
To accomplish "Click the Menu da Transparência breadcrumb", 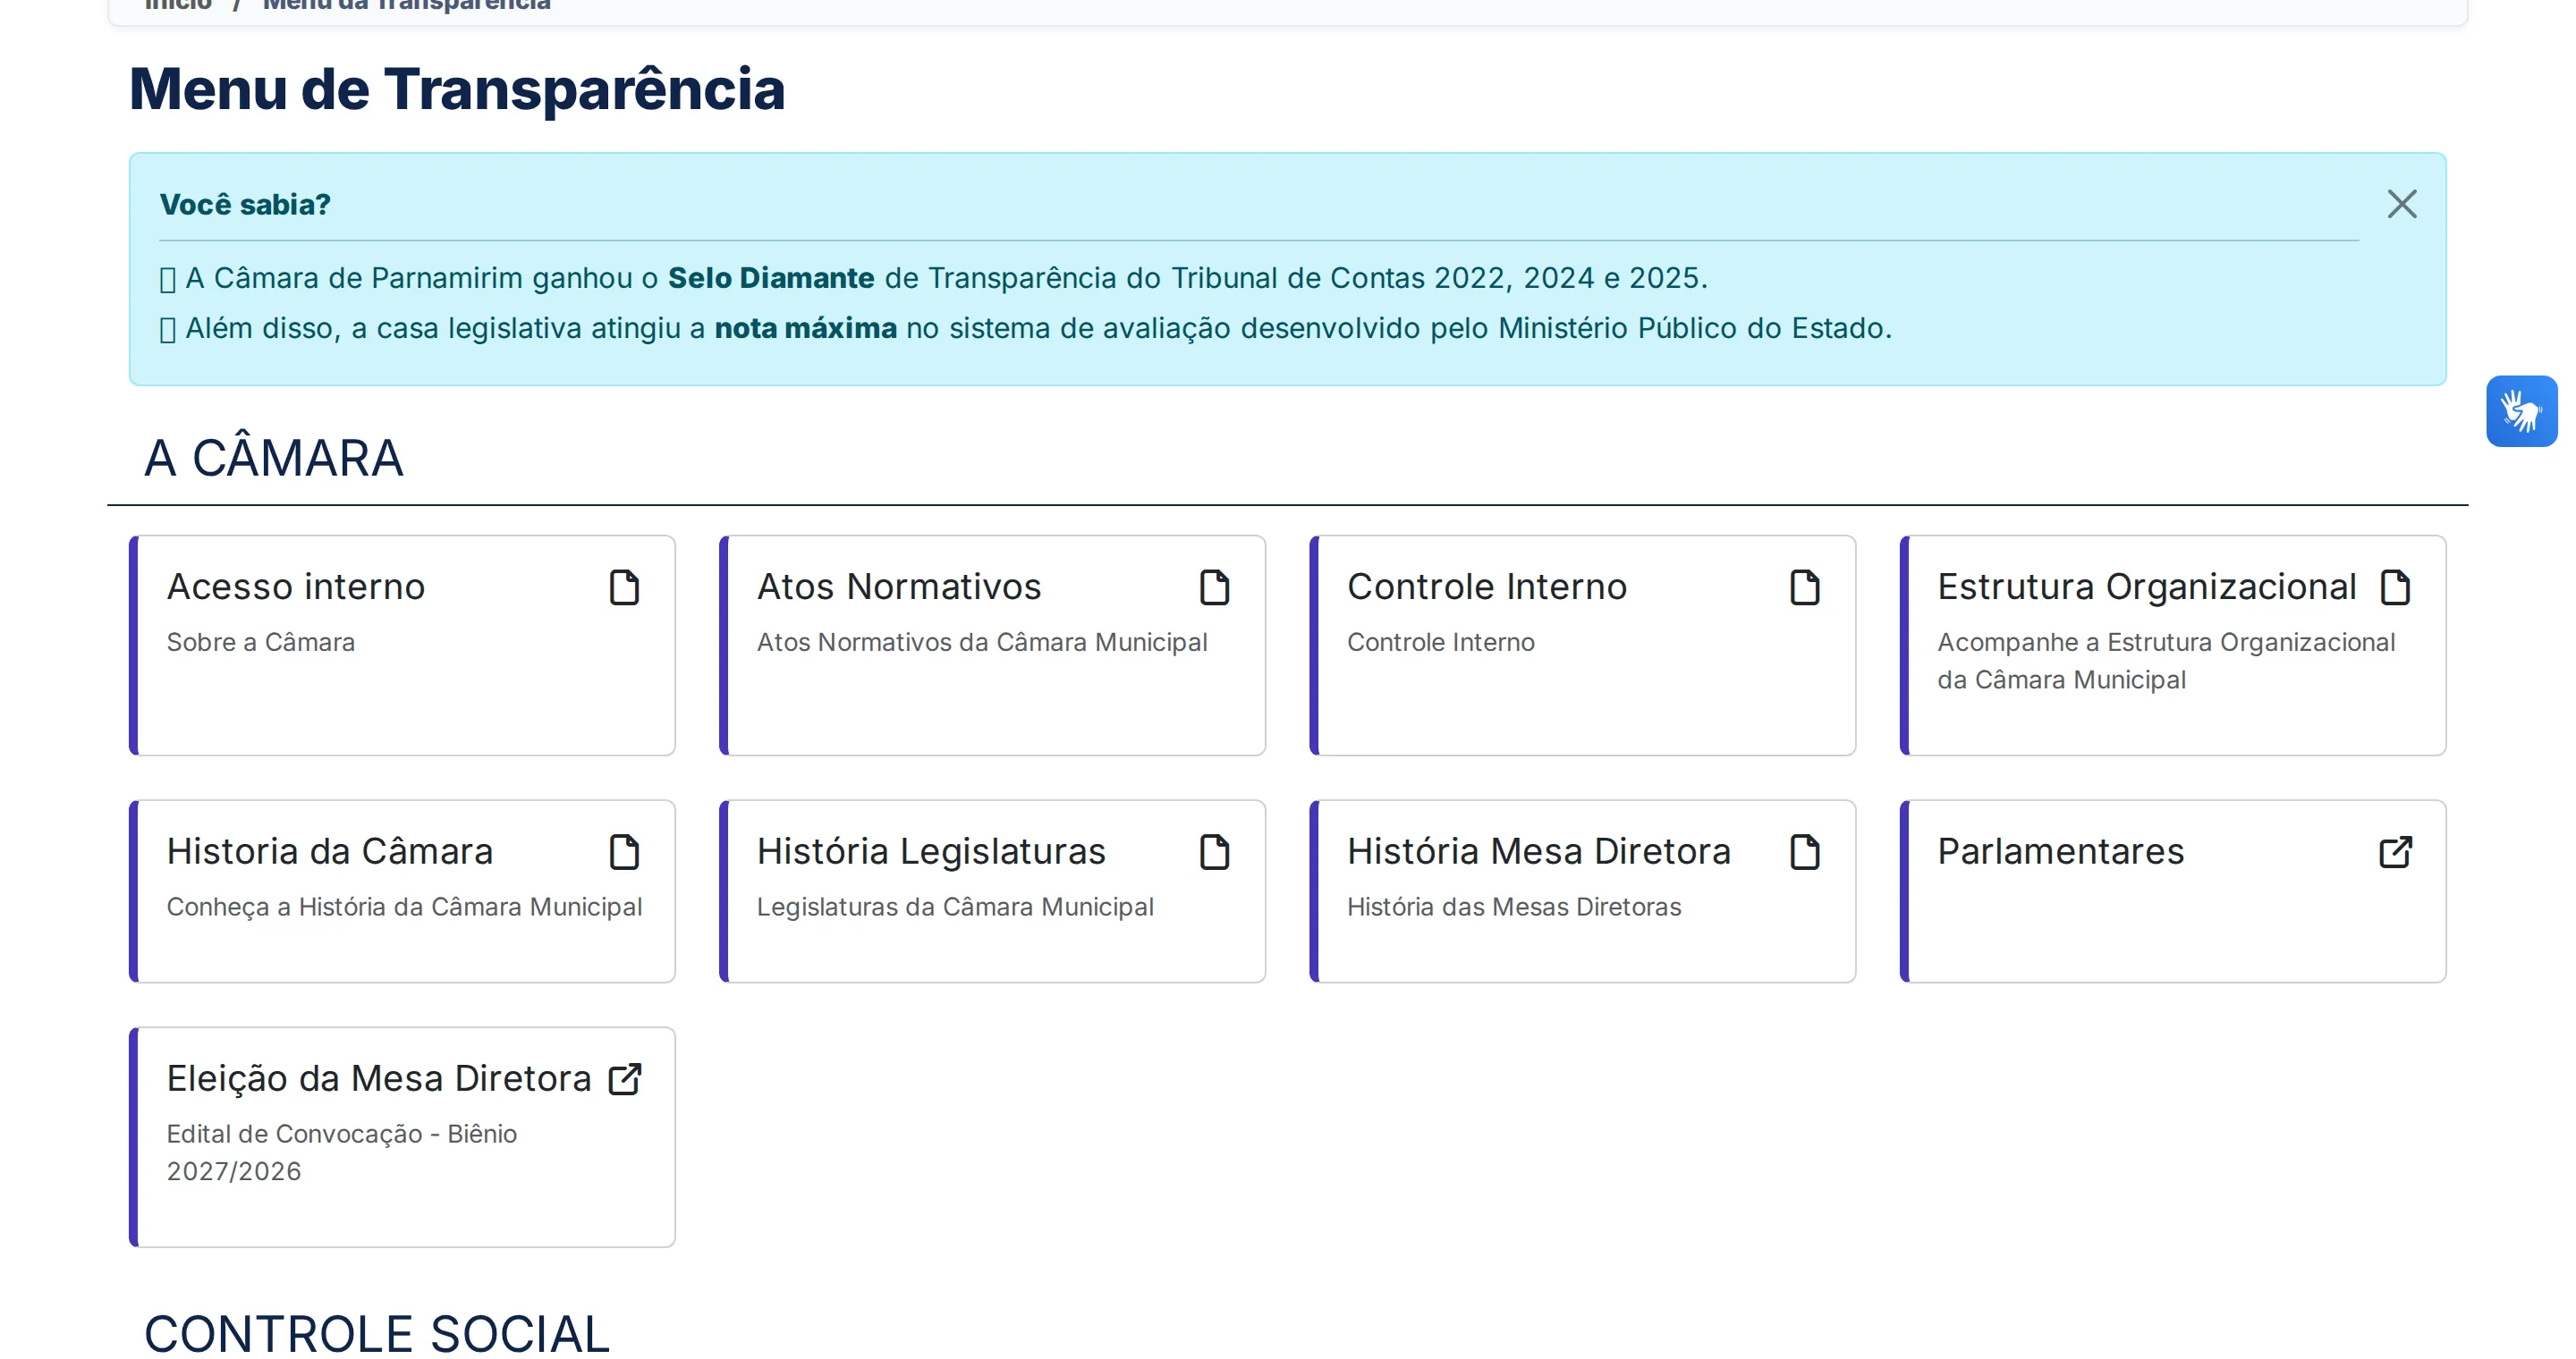I will click(406, 5).
